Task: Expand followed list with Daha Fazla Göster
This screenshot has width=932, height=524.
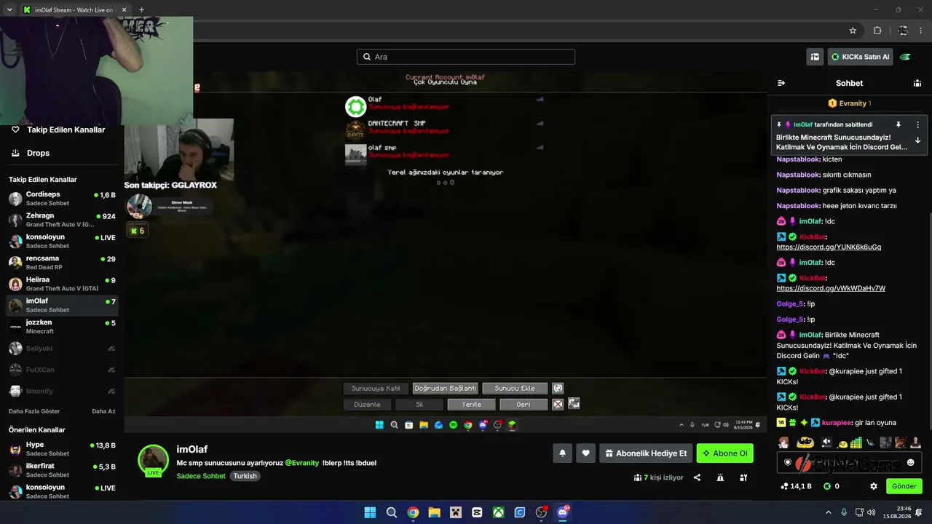Action: pos(34,411)
